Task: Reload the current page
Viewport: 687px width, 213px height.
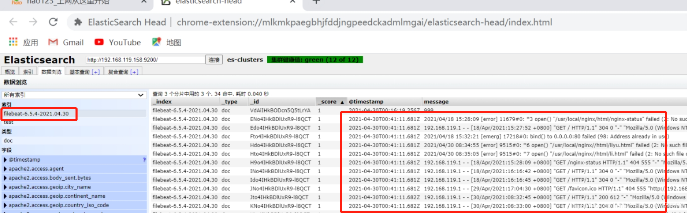Action: 53,22
